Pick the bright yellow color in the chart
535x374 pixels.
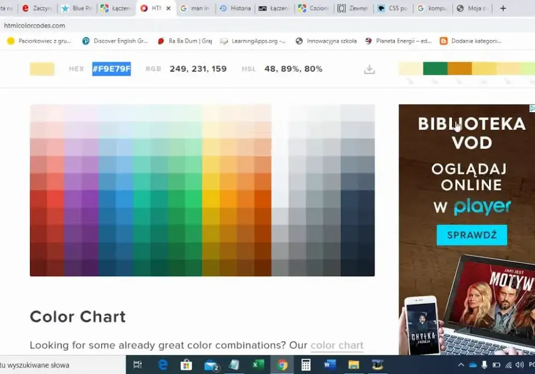(210, 199)
